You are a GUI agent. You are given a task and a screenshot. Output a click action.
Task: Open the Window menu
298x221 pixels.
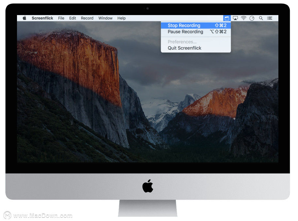click(105, 18)
